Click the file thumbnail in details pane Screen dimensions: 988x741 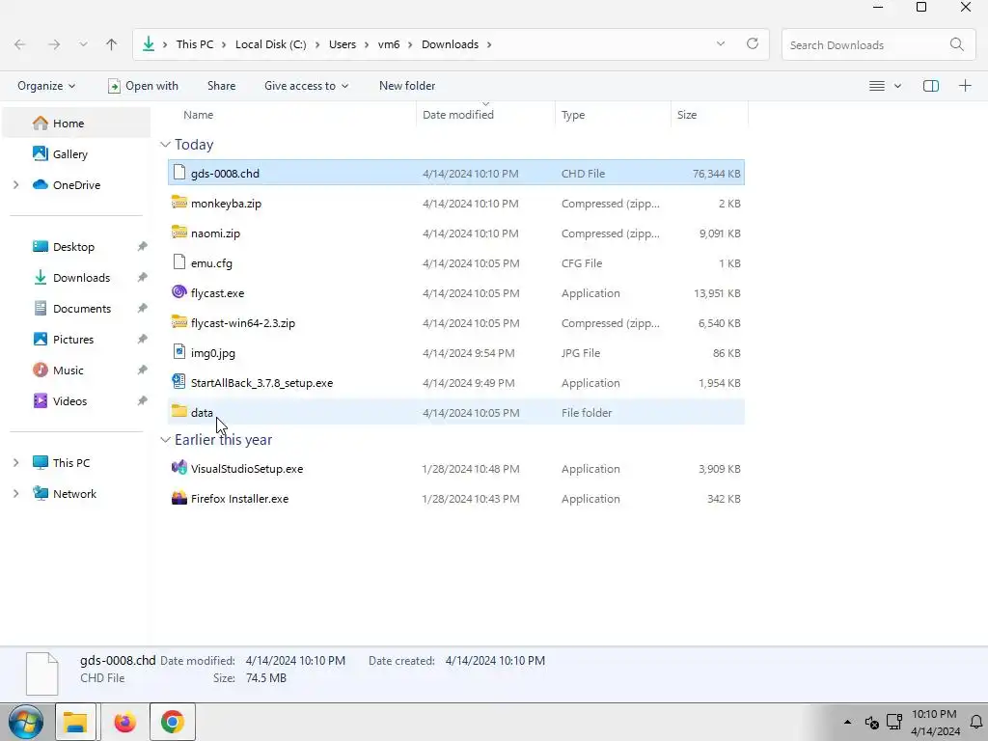coord(42,673)
